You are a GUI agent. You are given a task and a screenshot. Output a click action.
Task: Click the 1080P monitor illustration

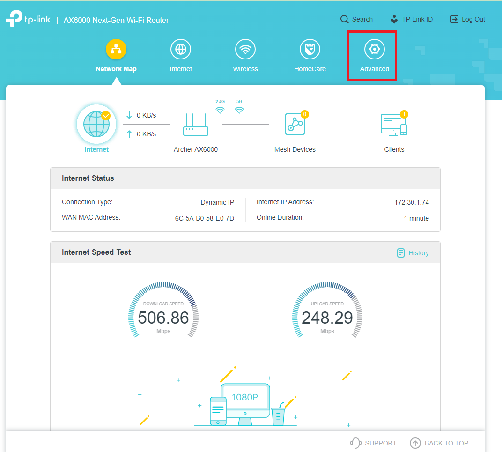(245, 404)
